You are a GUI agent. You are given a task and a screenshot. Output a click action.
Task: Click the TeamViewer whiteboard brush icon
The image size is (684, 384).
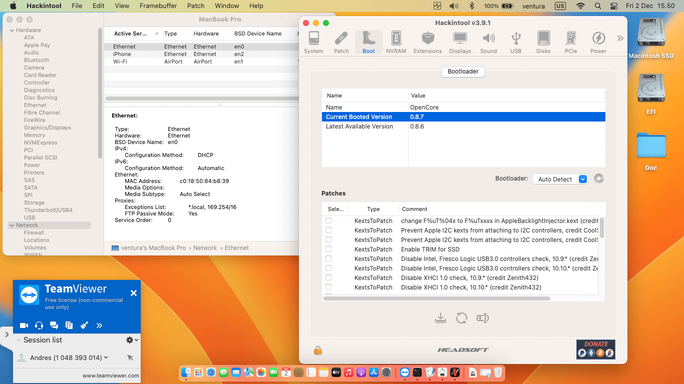tap(84, 325)
